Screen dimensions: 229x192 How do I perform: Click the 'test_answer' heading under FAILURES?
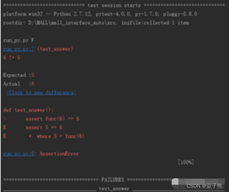point(114,189)
